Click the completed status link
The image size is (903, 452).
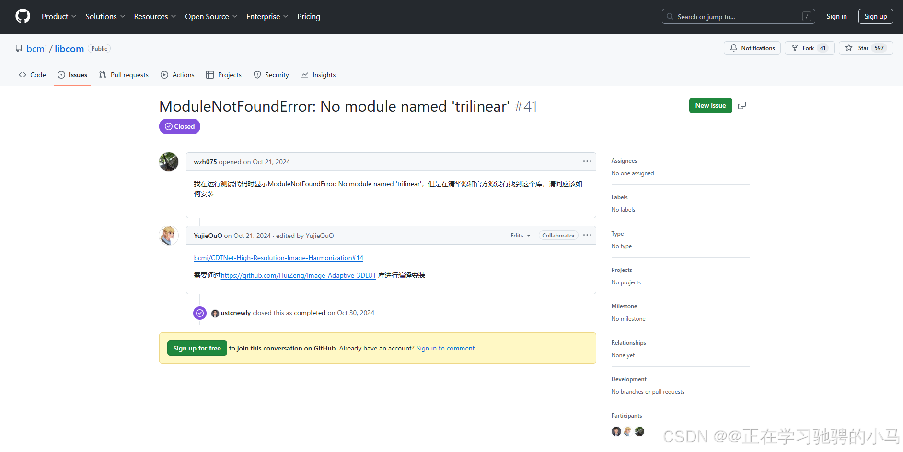[x=310, y=313]
